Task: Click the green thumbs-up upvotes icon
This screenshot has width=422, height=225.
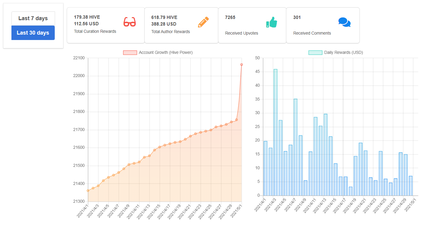Action: click(272, 22)
